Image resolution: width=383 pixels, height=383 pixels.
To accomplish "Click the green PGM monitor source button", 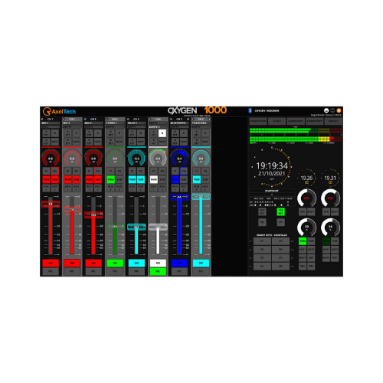I will coord(303,241).
